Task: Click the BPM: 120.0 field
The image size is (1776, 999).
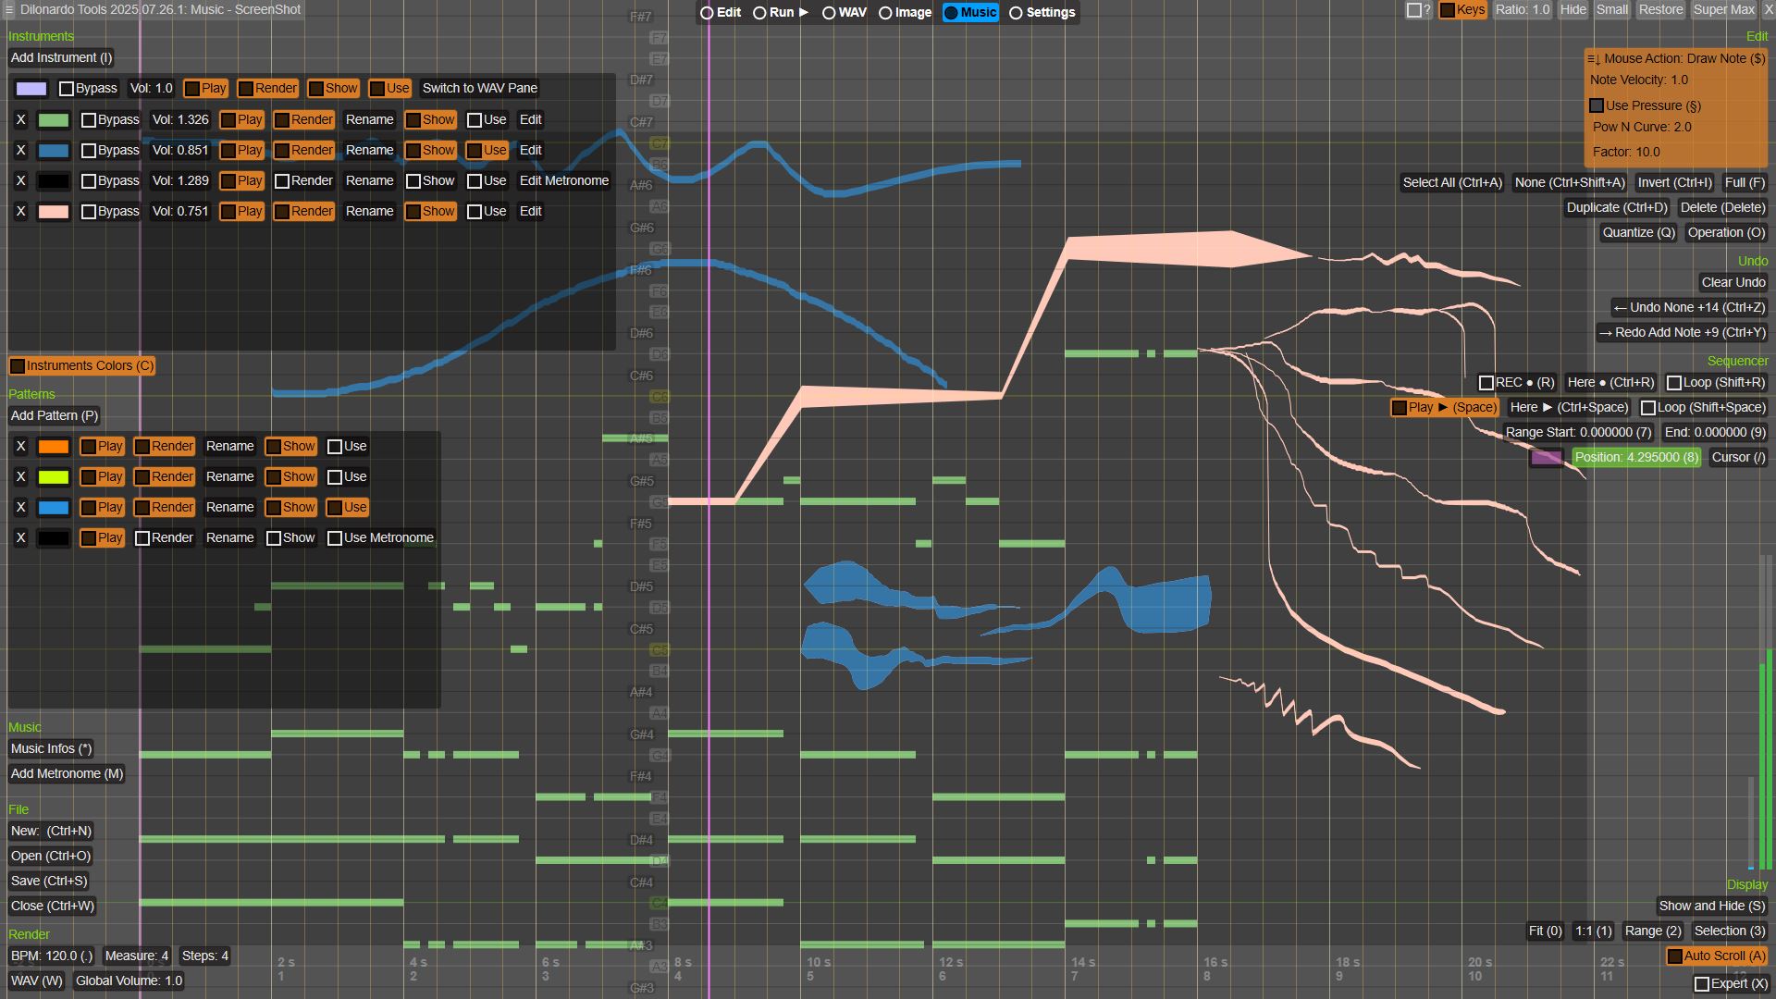Action: pyautogui.click(x=51, y=956)
